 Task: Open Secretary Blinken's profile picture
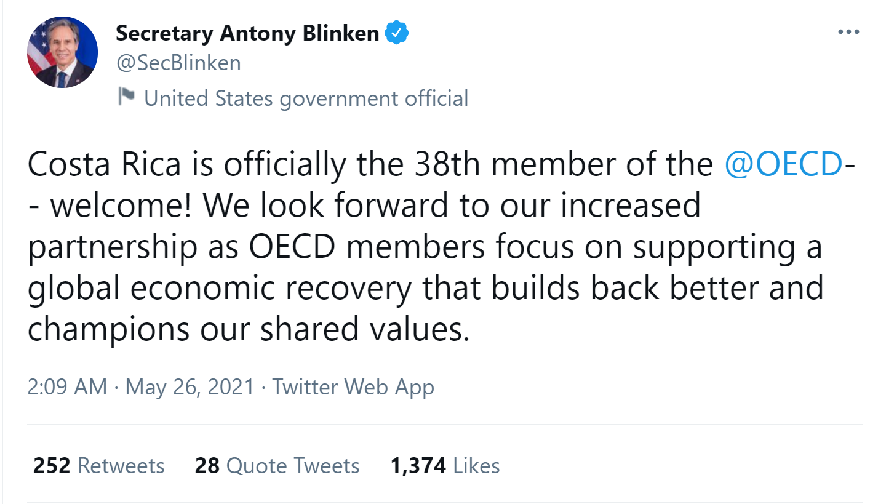[62, 52]
